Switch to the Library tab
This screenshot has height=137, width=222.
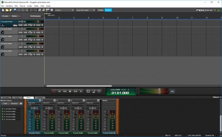click(x=40, y=98)
